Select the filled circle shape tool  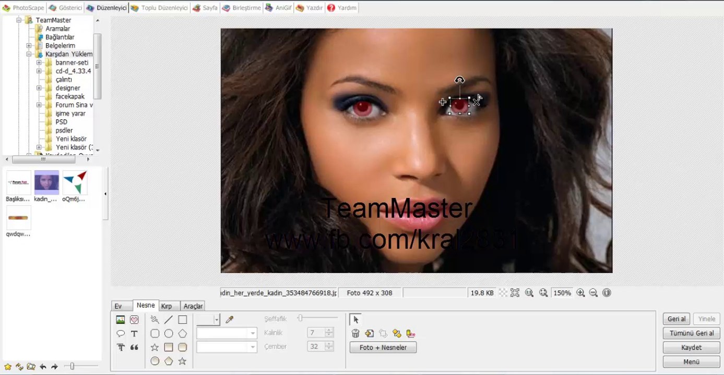point(155,361)
